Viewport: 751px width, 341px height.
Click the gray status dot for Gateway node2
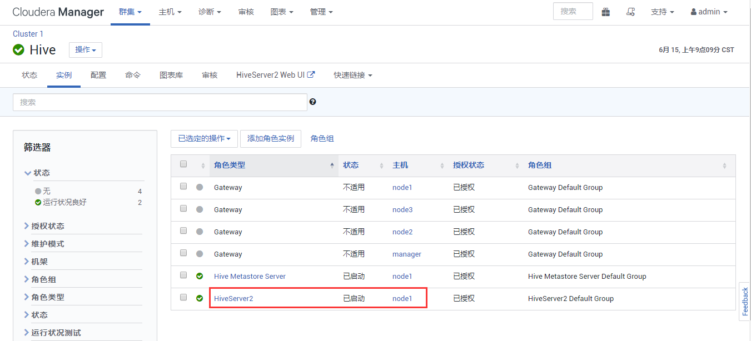(x=200, y=232)
